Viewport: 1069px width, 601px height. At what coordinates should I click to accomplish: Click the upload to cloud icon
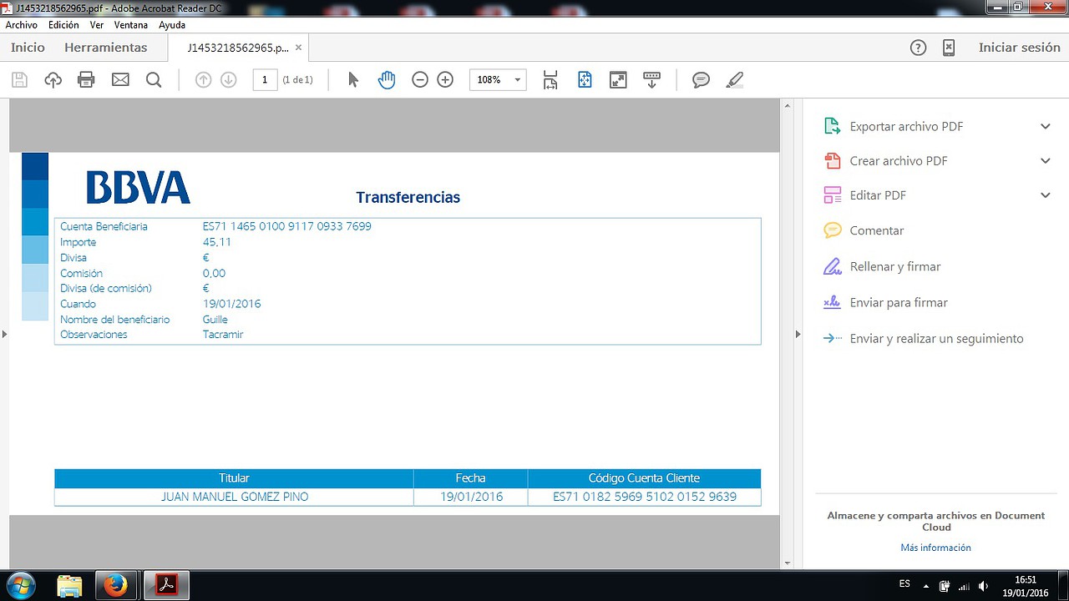53,80
